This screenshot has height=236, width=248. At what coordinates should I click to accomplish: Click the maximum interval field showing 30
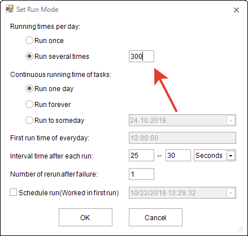[x=178, y=156]
